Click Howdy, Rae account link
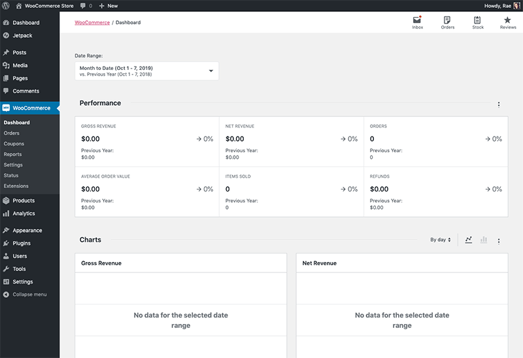Screen dimensions: 523x358 [498, 6]
